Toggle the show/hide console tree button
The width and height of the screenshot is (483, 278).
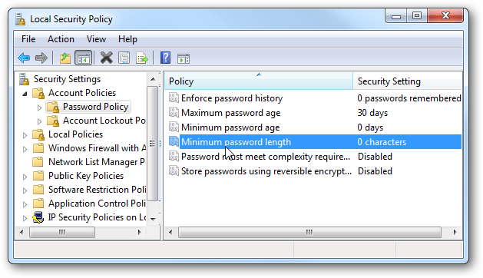click(84, 58)
